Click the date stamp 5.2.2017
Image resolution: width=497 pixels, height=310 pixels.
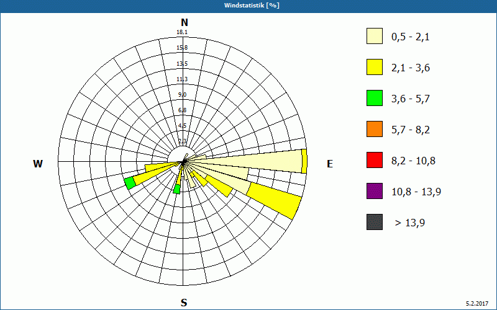coord(477,304)
